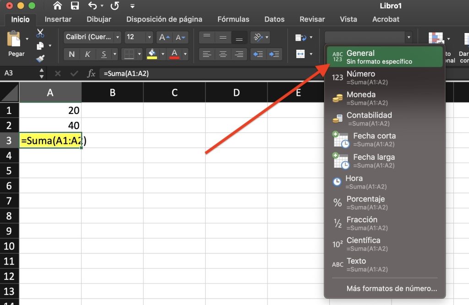Select the Porcentaje format entry

(x=365, y=202)
